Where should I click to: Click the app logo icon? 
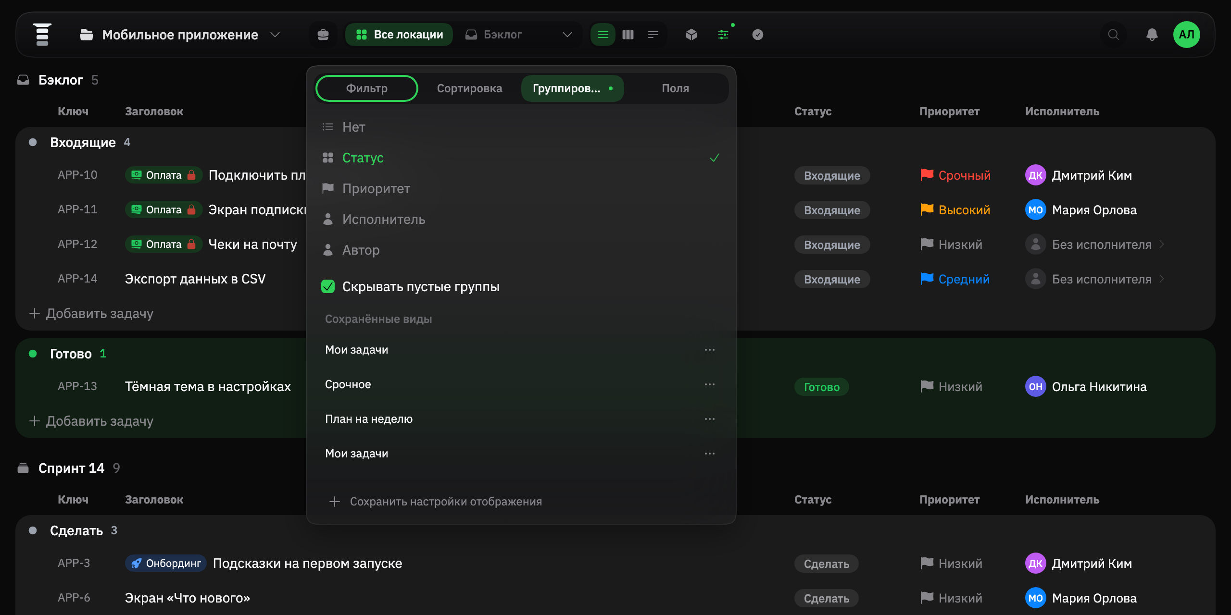coord(42,35)
